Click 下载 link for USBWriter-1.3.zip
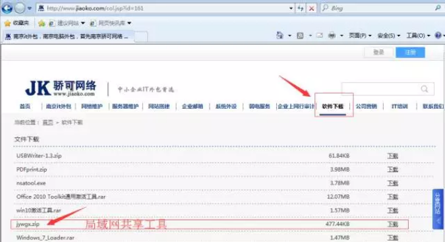The image size is (445, 242). click(393, 156)
